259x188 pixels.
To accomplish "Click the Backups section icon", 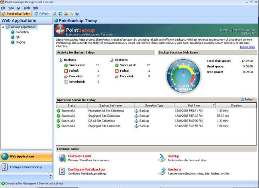I will [61, 60].
